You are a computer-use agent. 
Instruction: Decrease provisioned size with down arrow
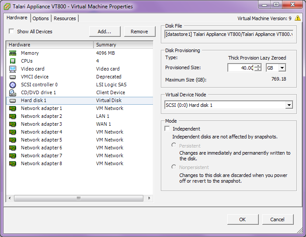(x=258, y=69)
